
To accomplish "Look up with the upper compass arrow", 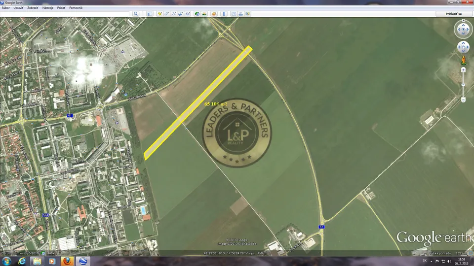I will (x=464, y=26).
